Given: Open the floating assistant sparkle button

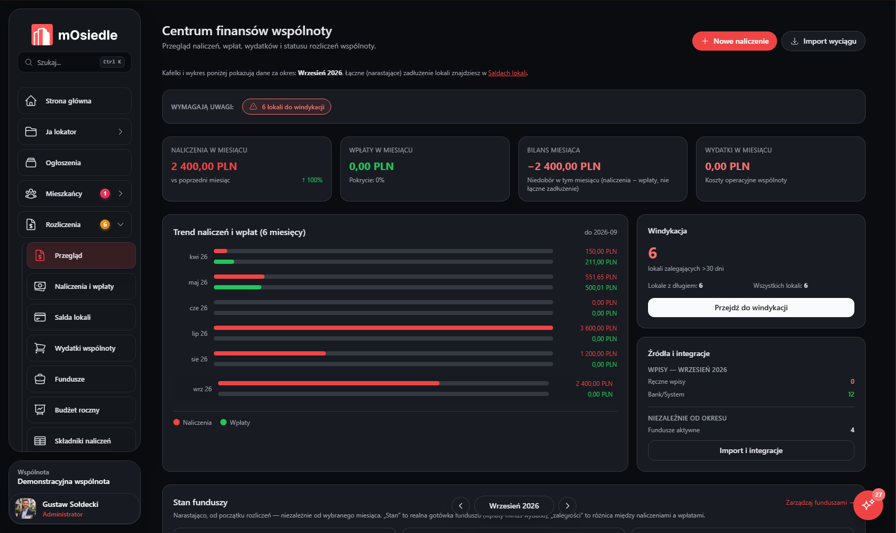Looking at the screenshot, I should (x=868, y=505).
